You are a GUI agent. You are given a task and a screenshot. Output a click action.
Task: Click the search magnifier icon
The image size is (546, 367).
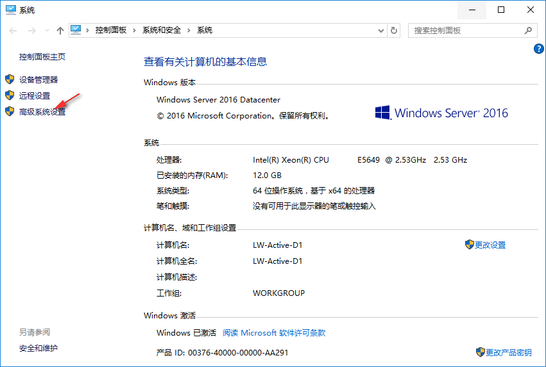(x=528, y=31)
